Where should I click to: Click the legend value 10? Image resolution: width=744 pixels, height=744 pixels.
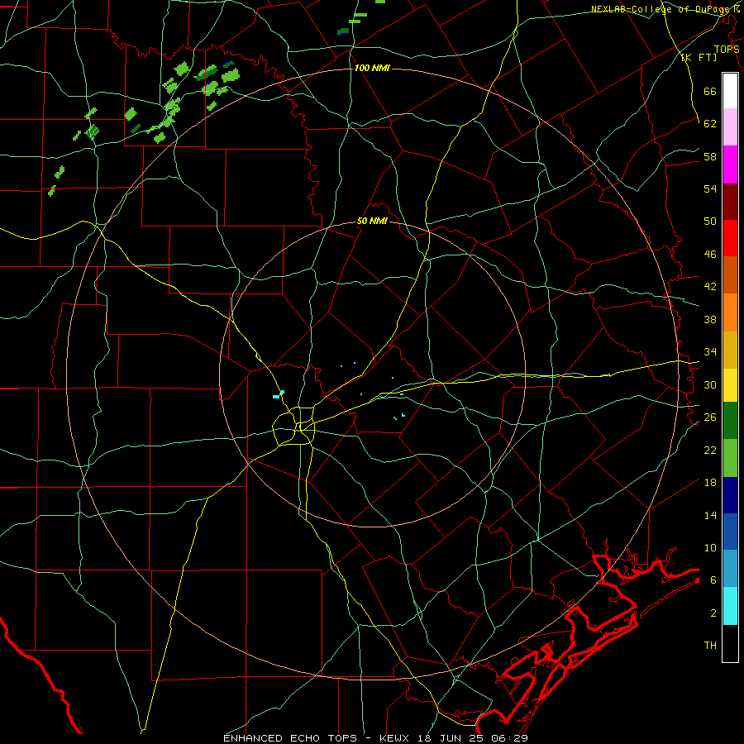(x=710, y=548)
